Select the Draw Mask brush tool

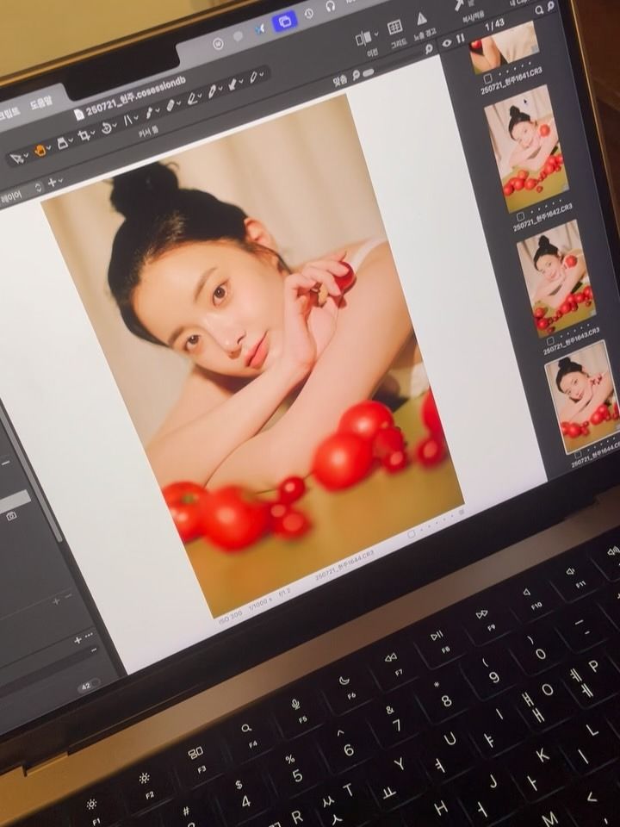click(x=171, y=105)
